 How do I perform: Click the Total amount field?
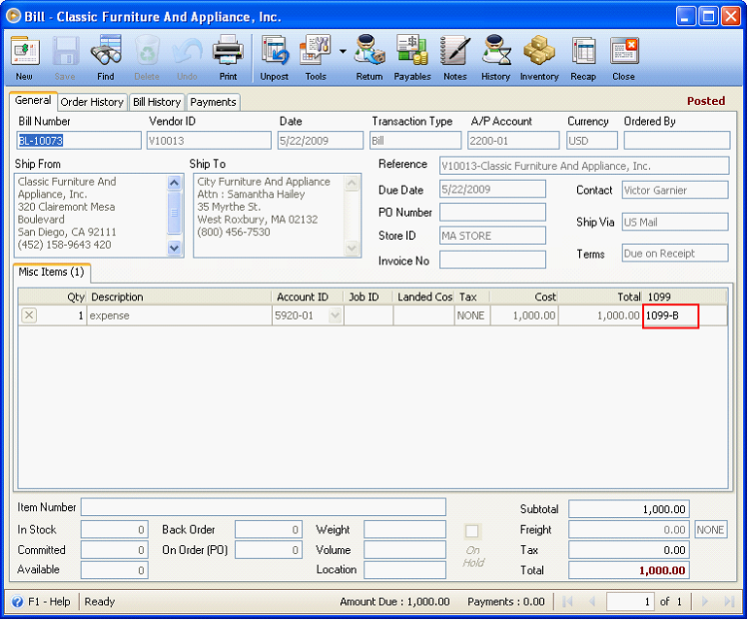pos(629,570)
